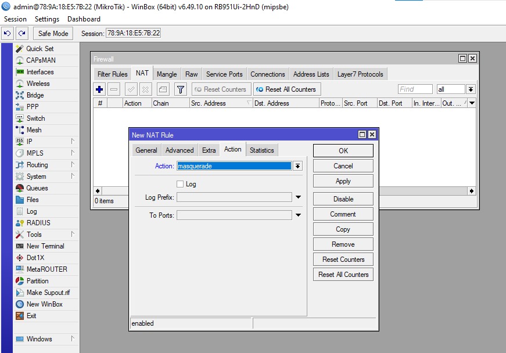Click the minus remove rule icon
Image resolution: width=506 pixels, height=353 pixels.
(114, 89)
